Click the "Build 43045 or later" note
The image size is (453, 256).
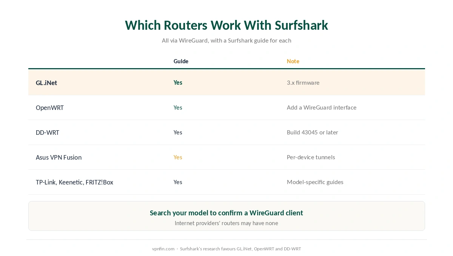[x=313, y=132]
